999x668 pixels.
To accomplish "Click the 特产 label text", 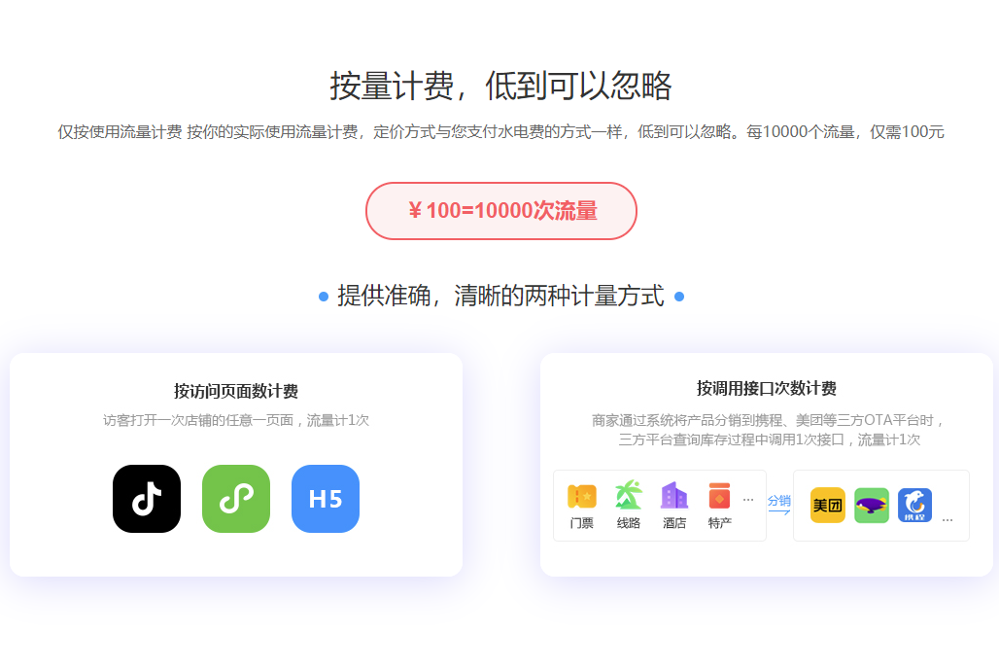I will coord(720,523).
